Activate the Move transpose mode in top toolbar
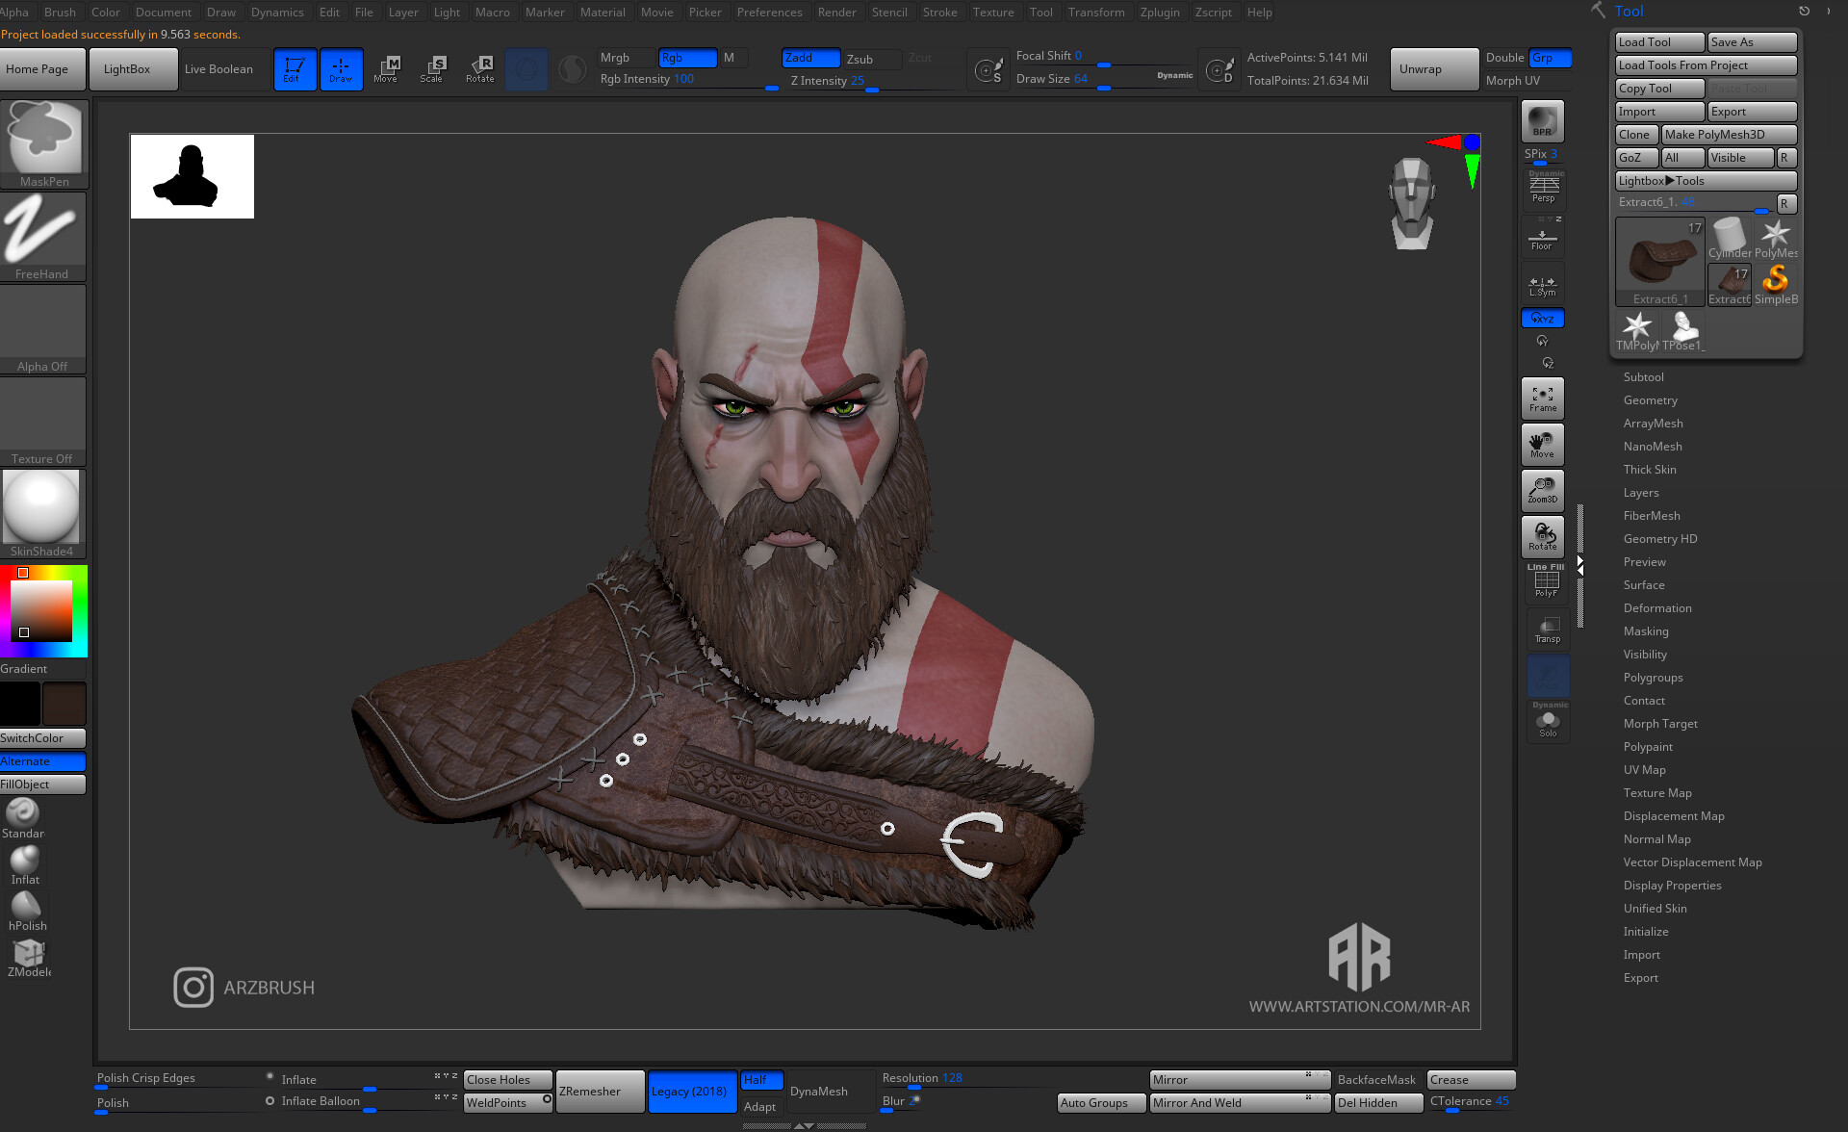 387,68
